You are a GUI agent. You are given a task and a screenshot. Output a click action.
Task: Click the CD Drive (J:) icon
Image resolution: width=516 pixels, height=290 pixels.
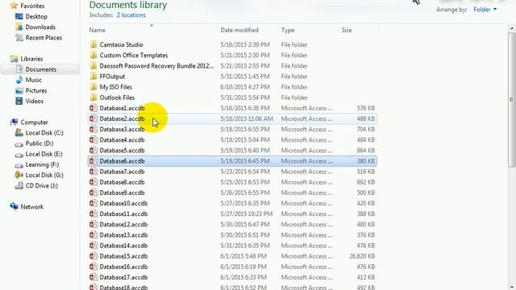[x=19, y=186]
